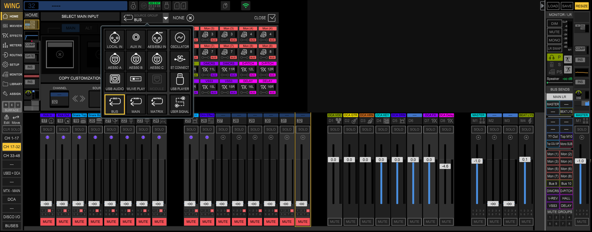The height and width of the screenshot is (232, 592).
Task: Click the RESIZE button
Action: (x=582, y=6)
